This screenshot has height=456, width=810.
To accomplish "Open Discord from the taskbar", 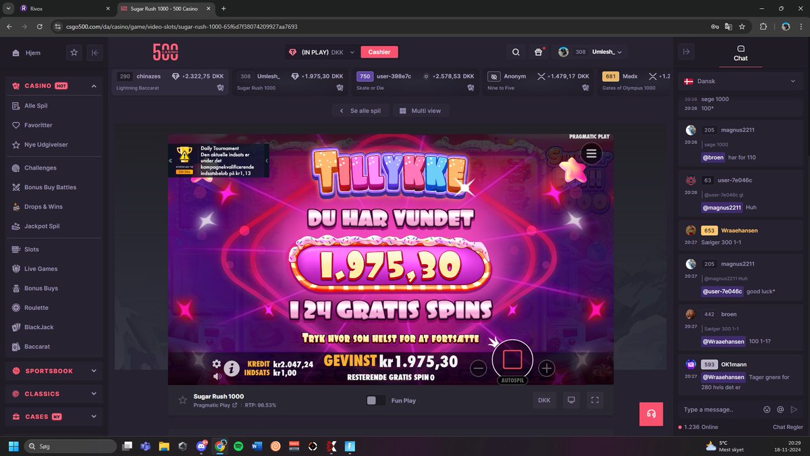I will tap(201, 446).
